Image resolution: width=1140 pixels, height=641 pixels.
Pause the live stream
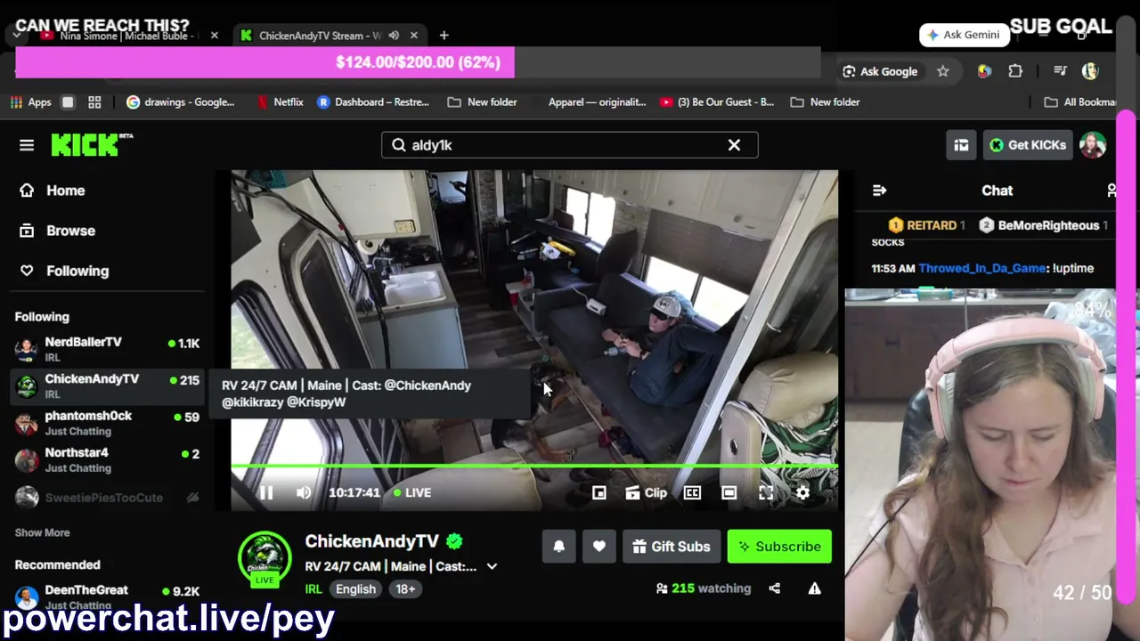(266, 492)
